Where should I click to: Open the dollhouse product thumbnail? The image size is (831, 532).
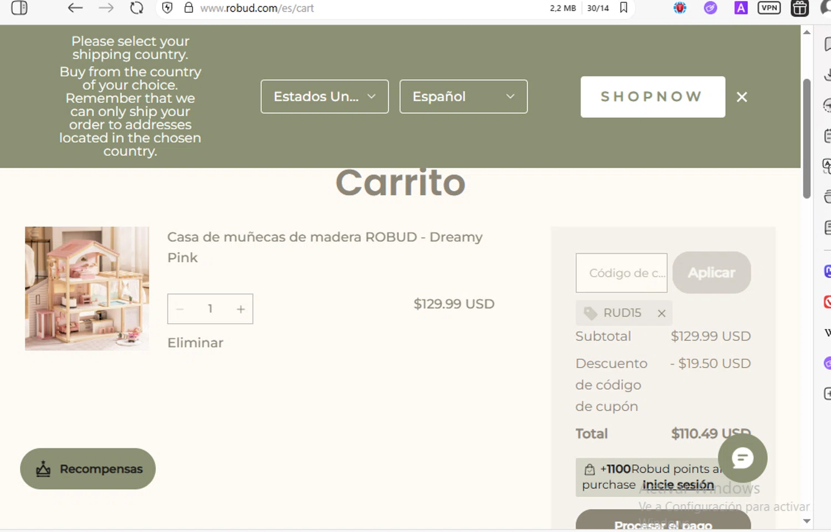(87, 288)
